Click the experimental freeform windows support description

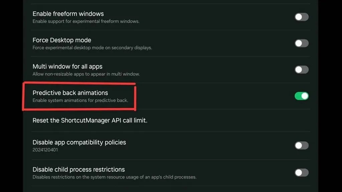(86, 21)
